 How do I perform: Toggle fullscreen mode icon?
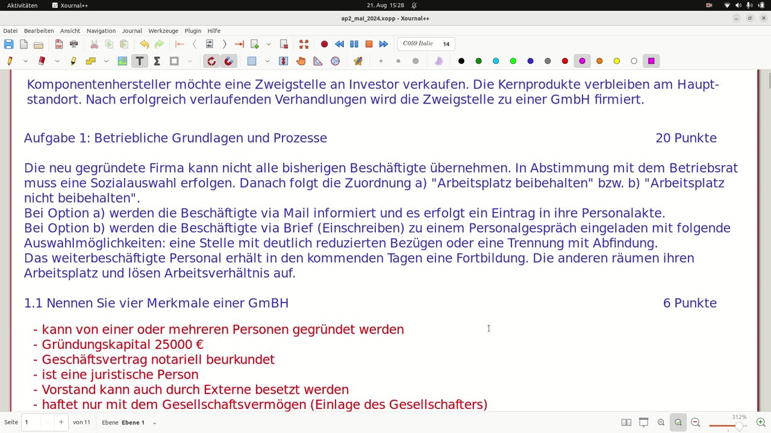click(x=304, y=44)
